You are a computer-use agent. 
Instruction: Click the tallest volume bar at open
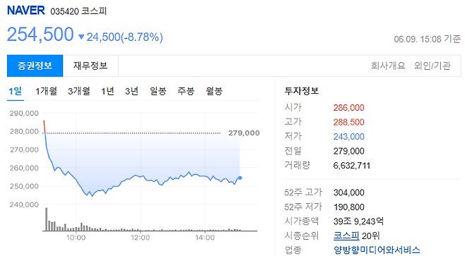[x=46, y=219]
